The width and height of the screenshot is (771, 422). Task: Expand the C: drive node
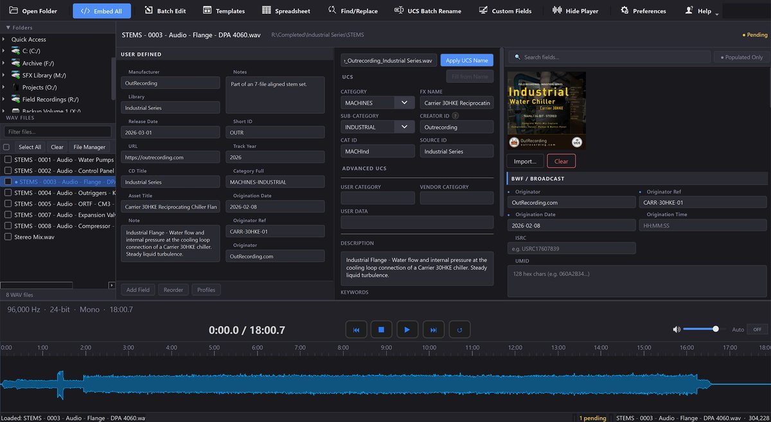pos(3,51)
